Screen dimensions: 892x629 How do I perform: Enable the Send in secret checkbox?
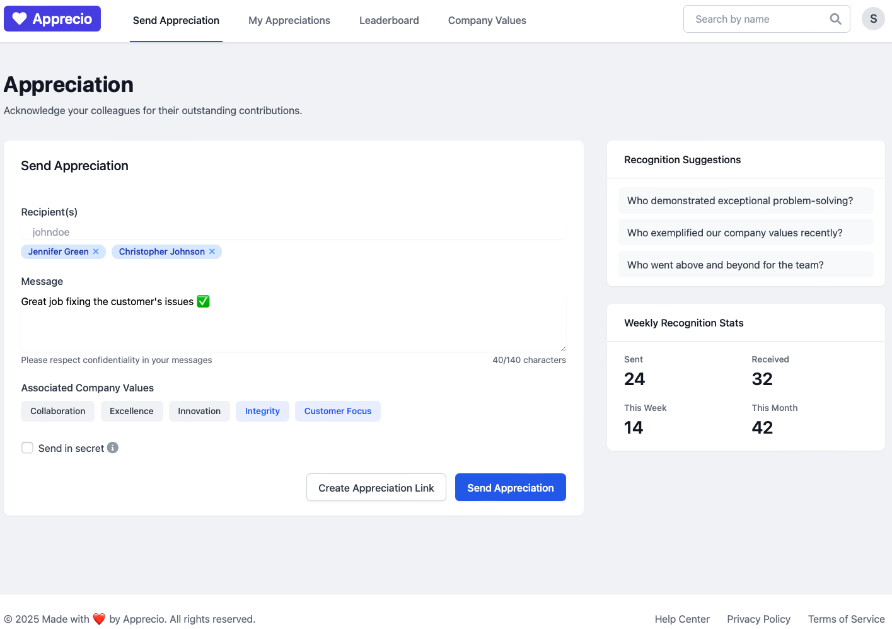point(28,448)
